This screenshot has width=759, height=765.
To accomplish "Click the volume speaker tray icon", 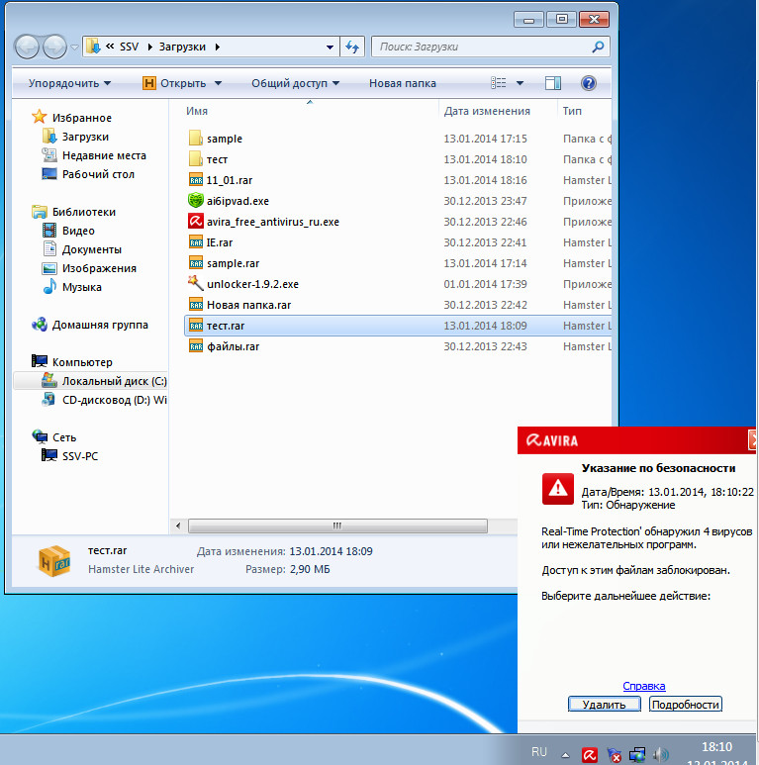I will click(x=660, y=755).
